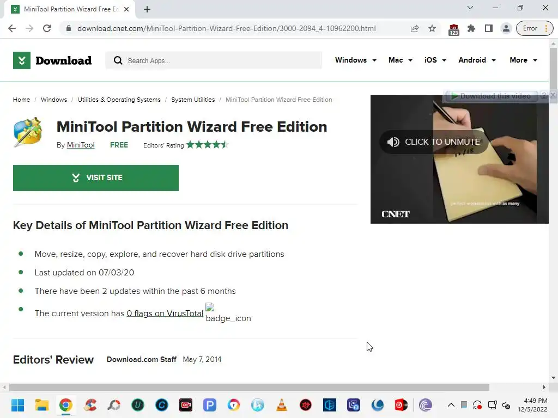Click the green Download logo

pos(52,60)
